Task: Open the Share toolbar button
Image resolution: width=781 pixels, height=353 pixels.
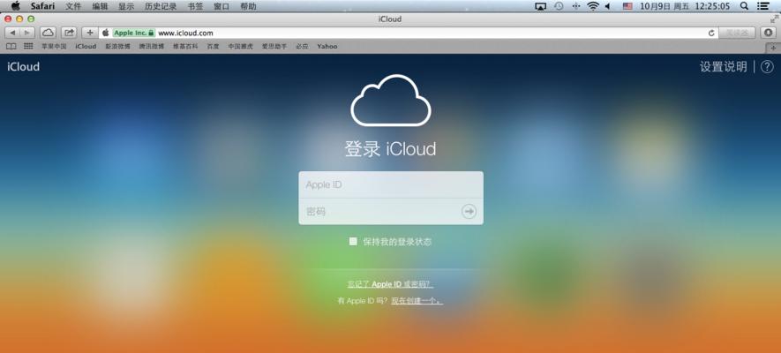Action: pyautogui.click(x=69, y=33)
